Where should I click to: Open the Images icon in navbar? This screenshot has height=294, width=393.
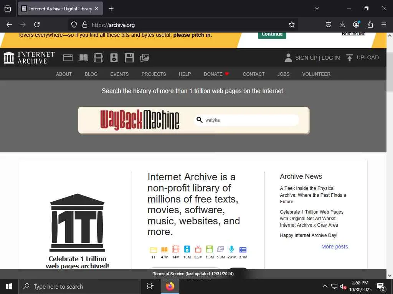click(x=145, y=58)
